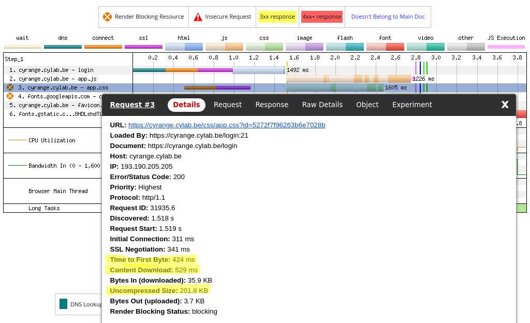Switch to the Object tab
Viewport: 530px width, 323px height.
(x=367, y=105)
